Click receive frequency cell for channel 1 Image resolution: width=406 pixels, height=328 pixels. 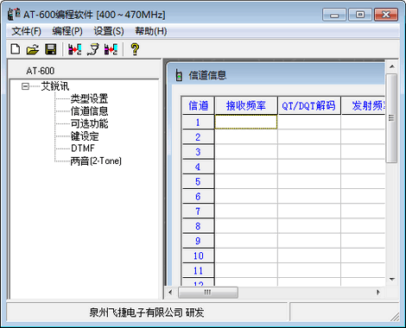pos(246,122)
